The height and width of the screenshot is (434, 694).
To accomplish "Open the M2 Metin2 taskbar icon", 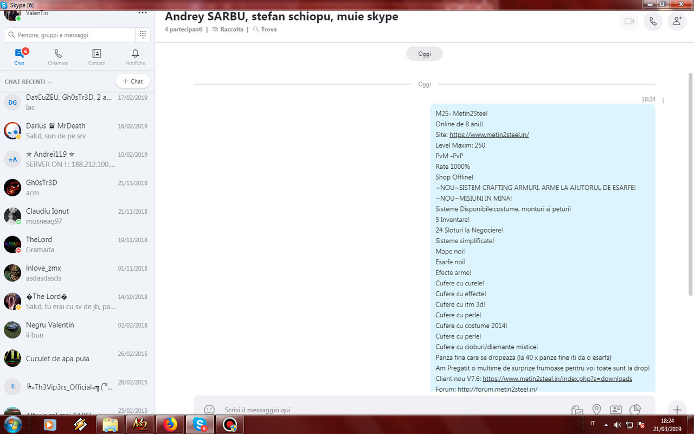I will [140, 424].
